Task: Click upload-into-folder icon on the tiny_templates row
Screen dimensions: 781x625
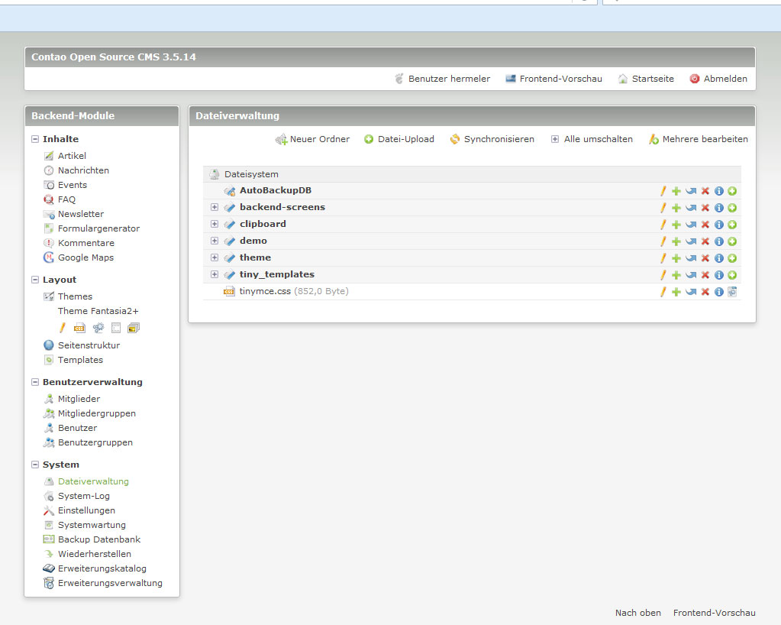Action: coord(732,275)
